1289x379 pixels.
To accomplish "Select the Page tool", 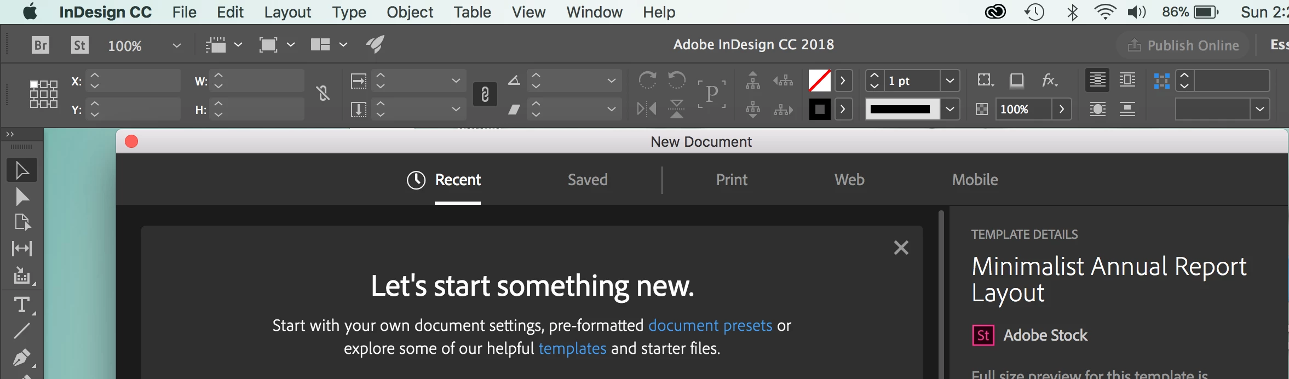I will point(22,222).
